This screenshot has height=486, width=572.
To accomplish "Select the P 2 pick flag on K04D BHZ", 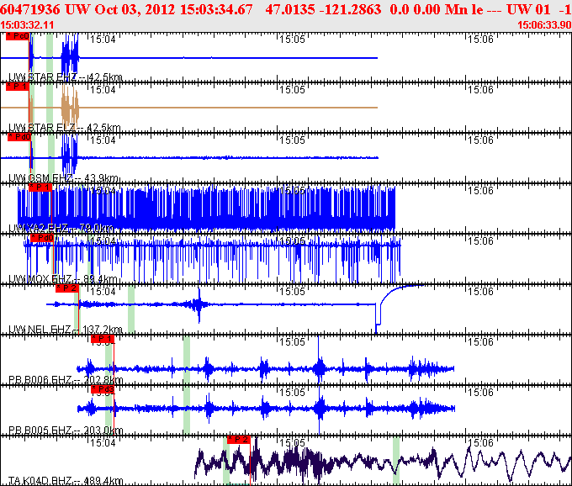I will 239,440.
